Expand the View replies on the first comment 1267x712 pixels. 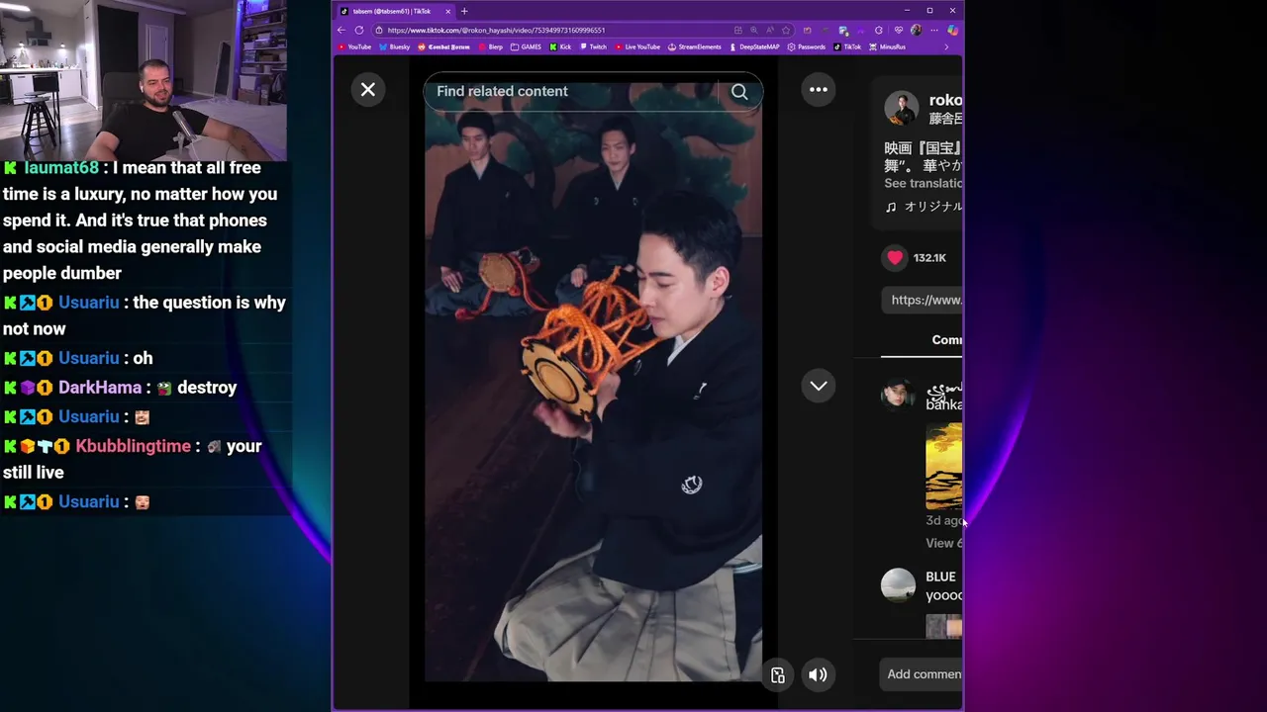point(943,543)
